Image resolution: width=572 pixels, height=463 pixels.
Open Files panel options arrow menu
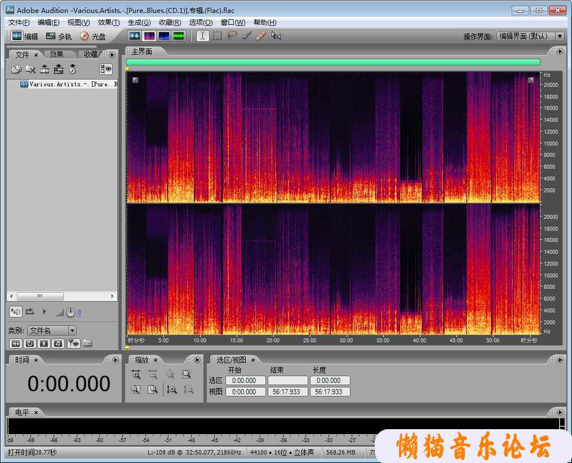(x=112, y=55)
